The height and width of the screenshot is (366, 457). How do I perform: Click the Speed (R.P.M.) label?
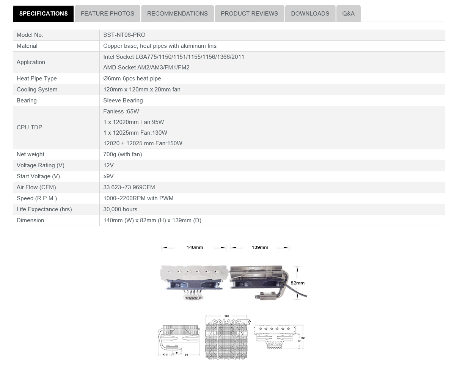(37, 198)
